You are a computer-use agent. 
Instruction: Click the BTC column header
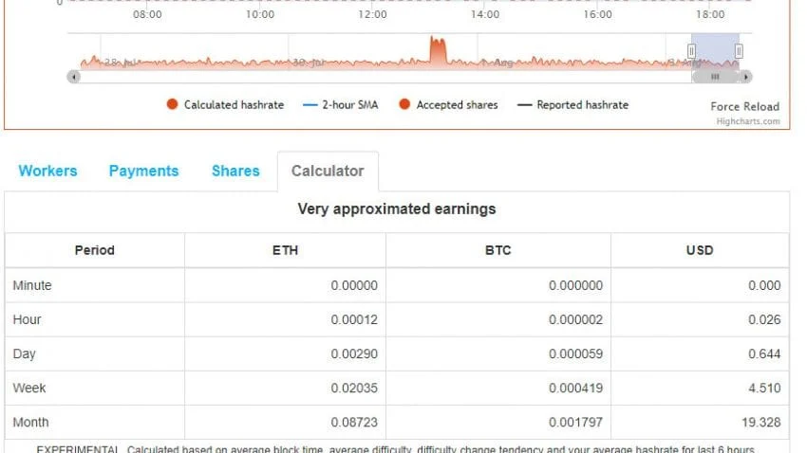pyautogui.click(x=498, y=250)
